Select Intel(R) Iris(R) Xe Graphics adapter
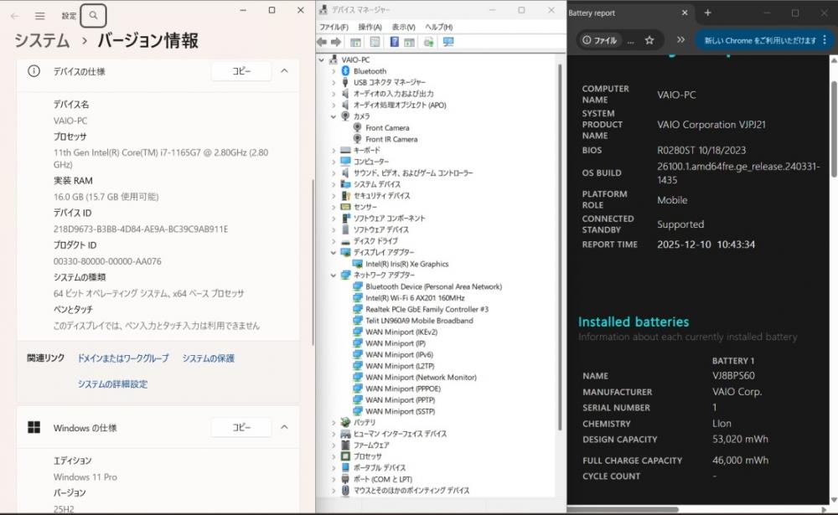838x515 pixels. (406, 264)
